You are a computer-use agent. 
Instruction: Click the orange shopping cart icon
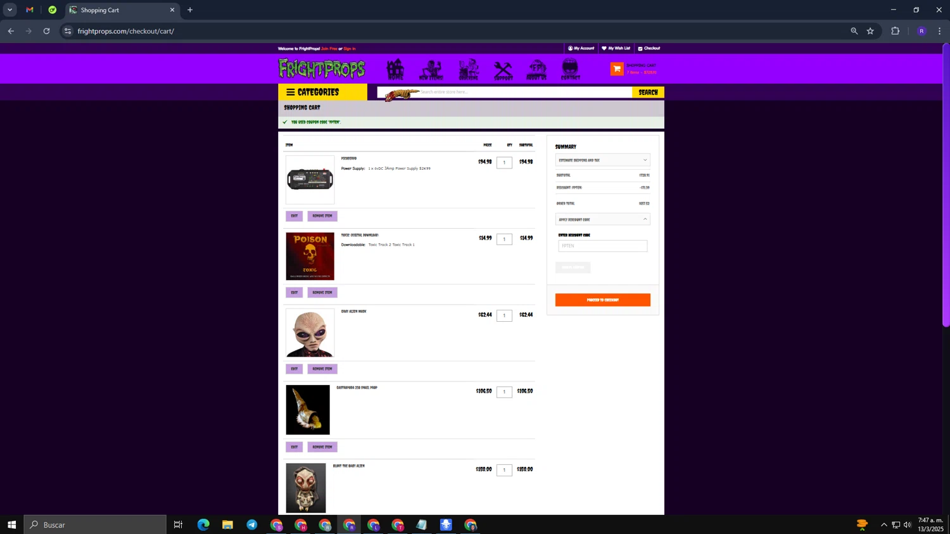(x=617, y=69)
